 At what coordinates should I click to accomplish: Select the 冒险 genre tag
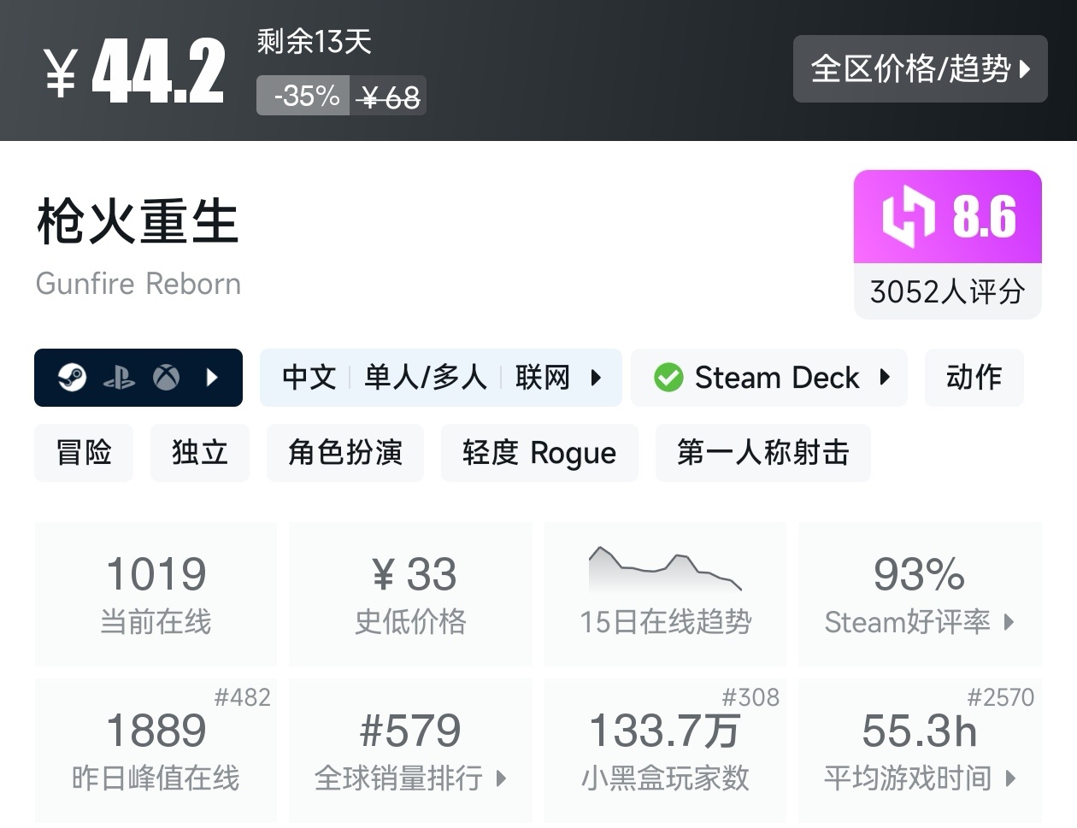(x=84, y=452)
